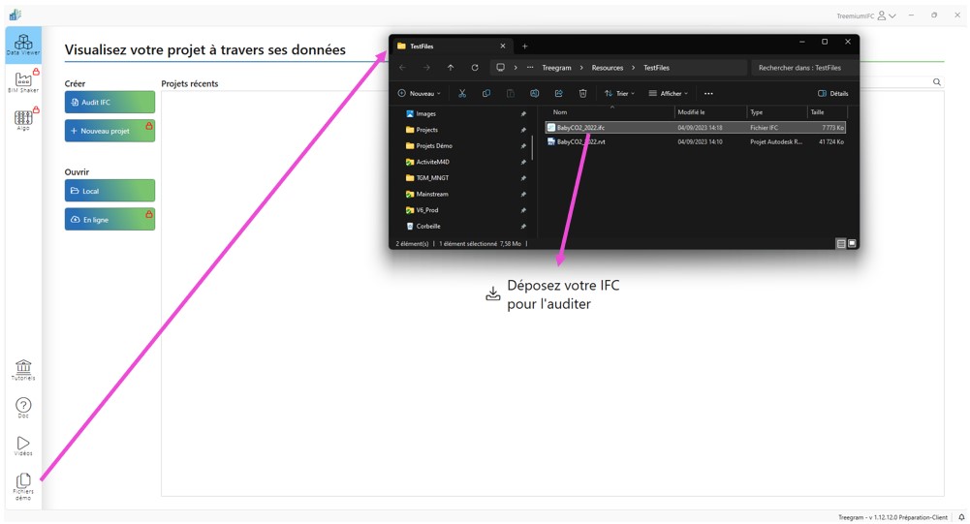This screenshot has width=970, height=524.
Task: Open a Local project
Action: 110,191
